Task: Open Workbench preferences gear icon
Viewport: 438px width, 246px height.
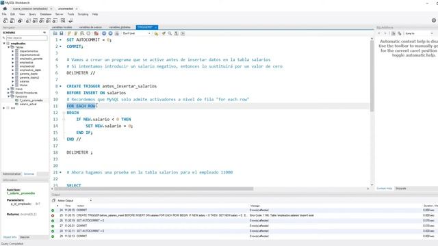Action: [434, 20]
